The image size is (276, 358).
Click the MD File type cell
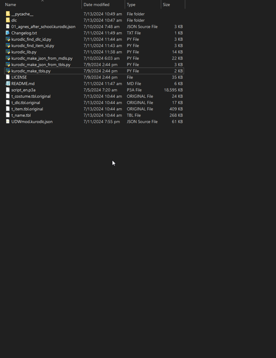[x=134, y=84]
